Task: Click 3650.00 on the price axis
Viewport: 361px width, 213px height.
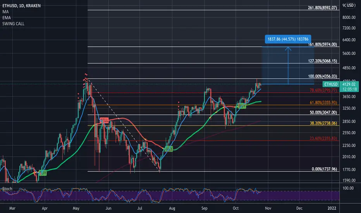Action: click(x=349, y=96)
